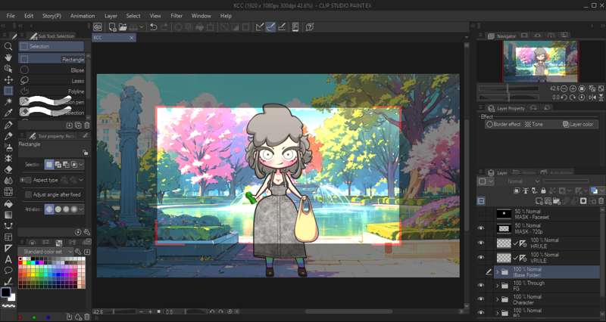Select the Text tool
606x322 pixels.
click(x=8, y=259)
